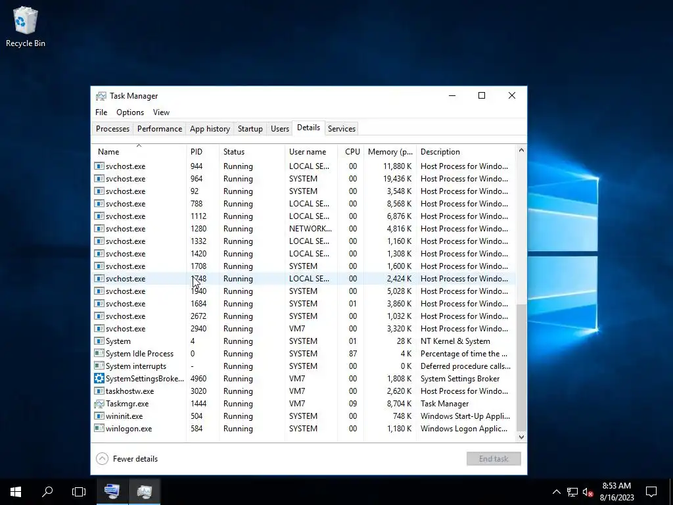Click the Deferred procedure calls description
Viewport: 673px width, 505px height.
[465, 366]
